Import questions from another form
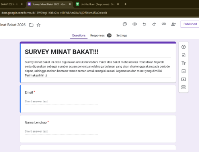 click(183, 55)
